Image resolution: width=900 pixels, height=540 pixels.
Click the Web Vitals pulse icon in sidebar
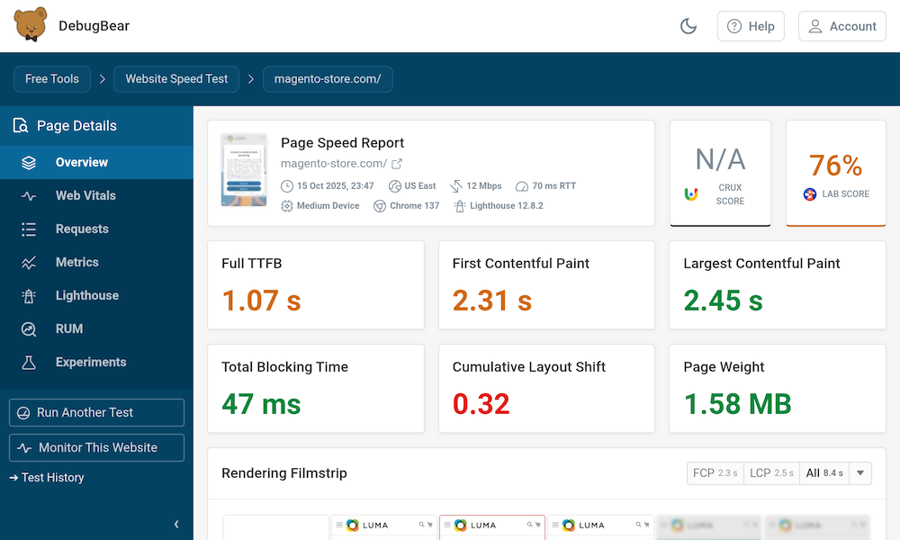pos(29,196)
